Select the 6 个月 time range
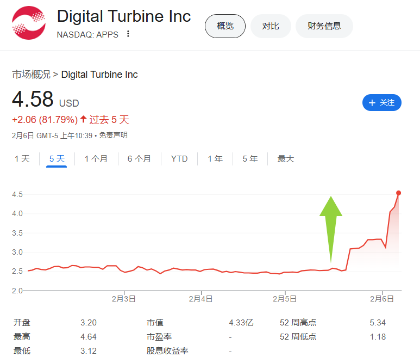Screen dimensions: 420x363 point(139,158)
